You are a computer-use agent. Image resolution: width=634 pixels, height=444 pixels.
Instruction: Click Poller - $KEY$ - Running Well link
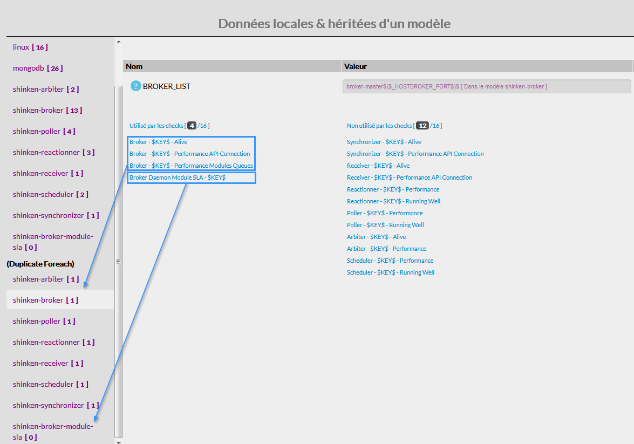[385, 225]
